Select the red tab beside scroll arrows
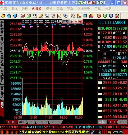The height and width of the screenshot is (135, 128). point(112,122)
